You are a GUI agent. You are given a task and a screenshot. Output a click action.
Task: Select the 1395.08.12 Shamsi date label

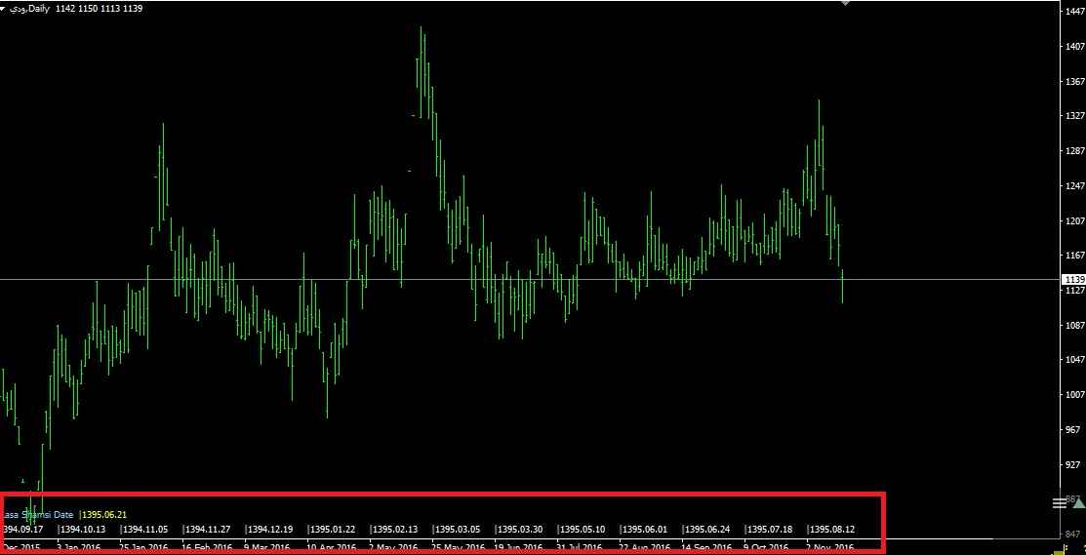point(832,530)
